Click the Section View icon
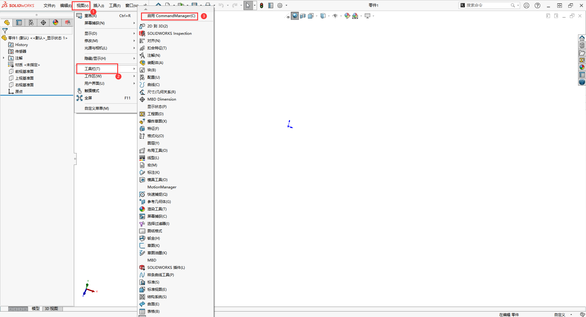586x317 pixels. (x=303, y=16)
